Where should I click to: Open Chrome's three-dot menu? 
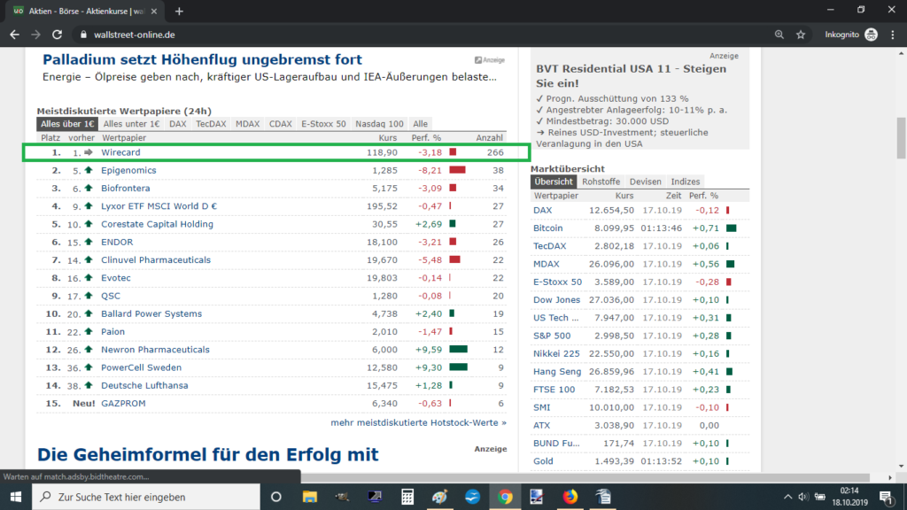click(x=893, y=35)
